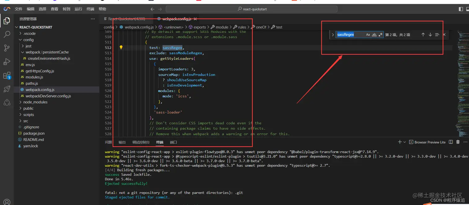Expand the src folder
Viewport: 469px width, 205px height.
pyautogui.click(x=20, y=121)
